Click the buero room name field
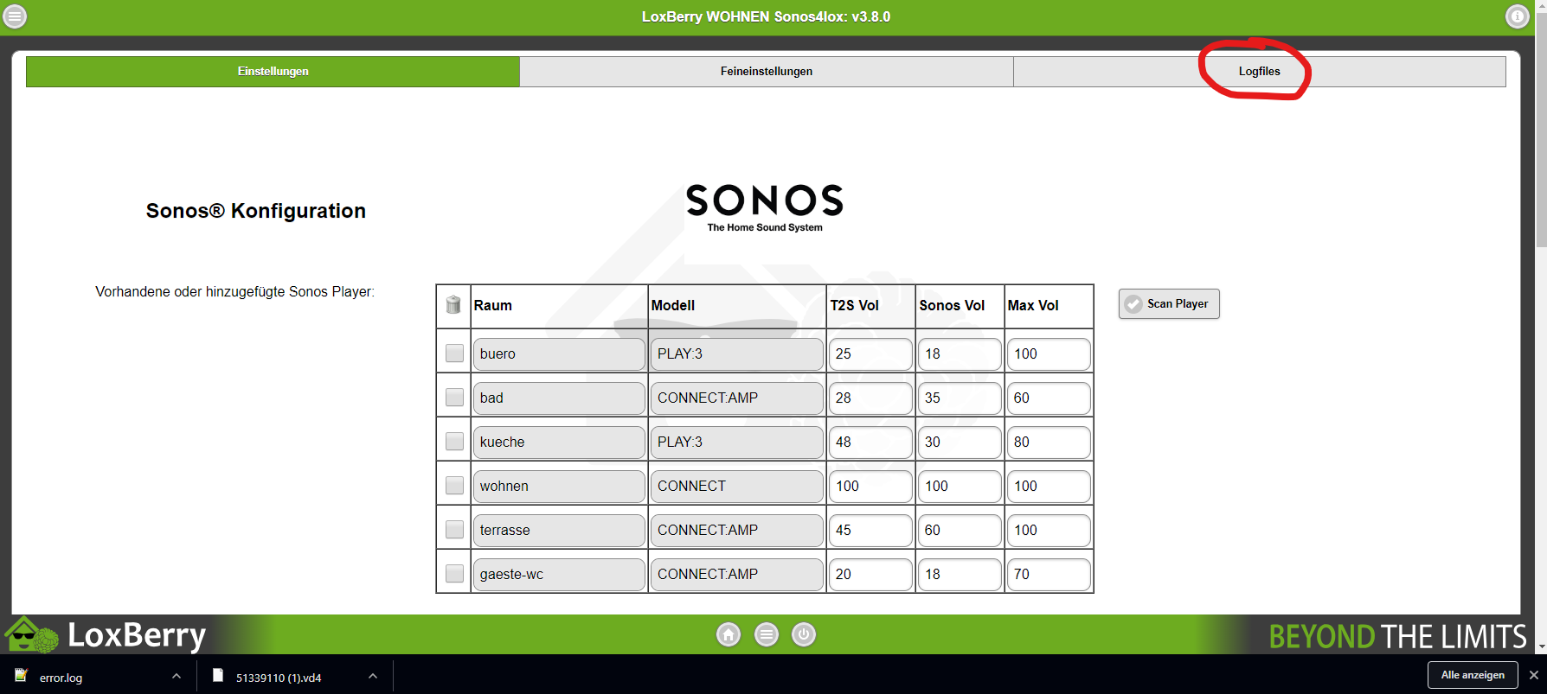The width and height of the screenshot is (1547, 694). pyautogui.click(x=559, y=354)
